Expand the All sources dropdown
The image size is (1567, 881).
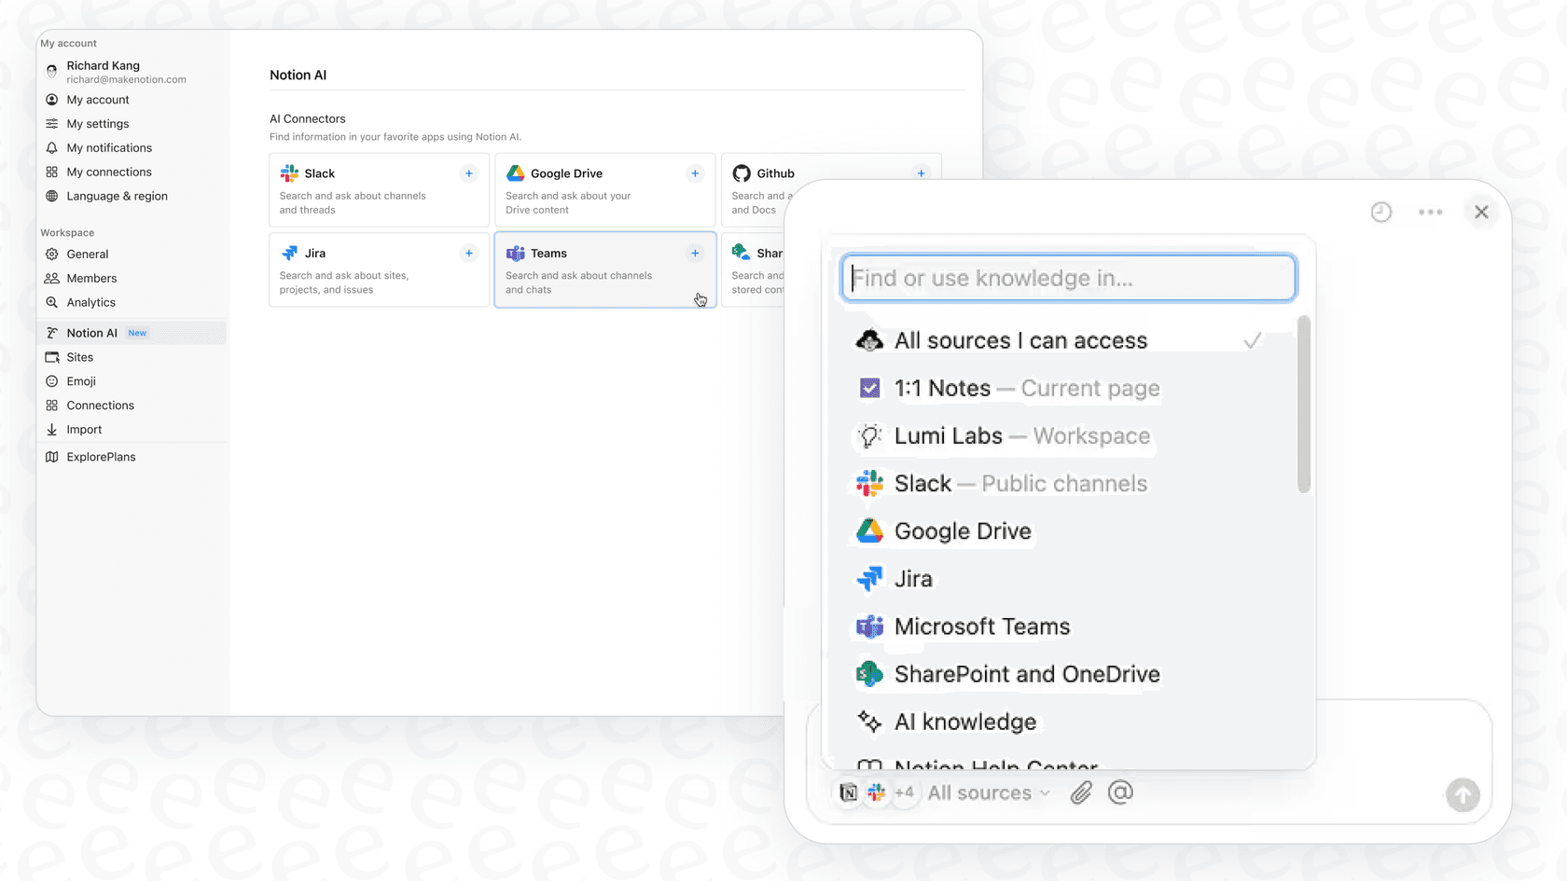[x=988, y=793]
